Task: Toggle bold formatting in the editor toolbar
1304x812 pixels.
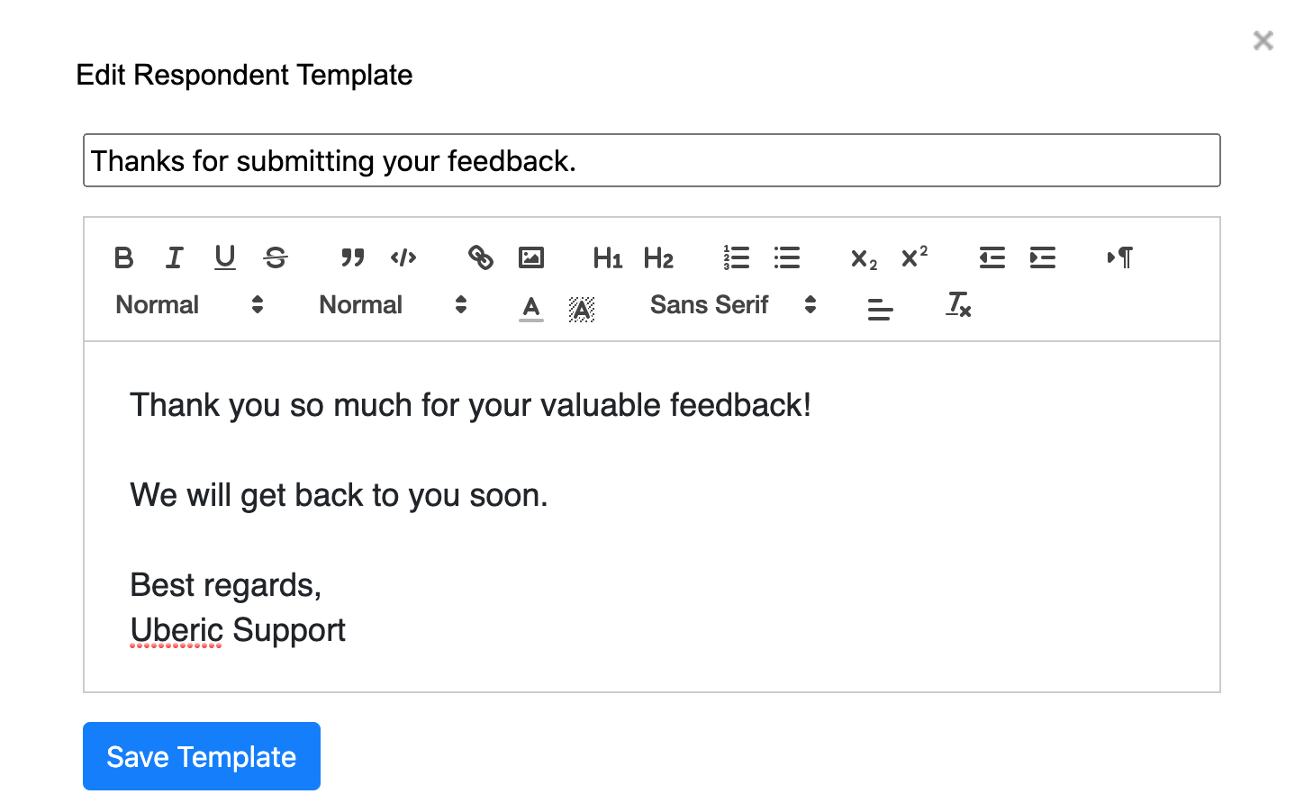Action: point(124,258)
